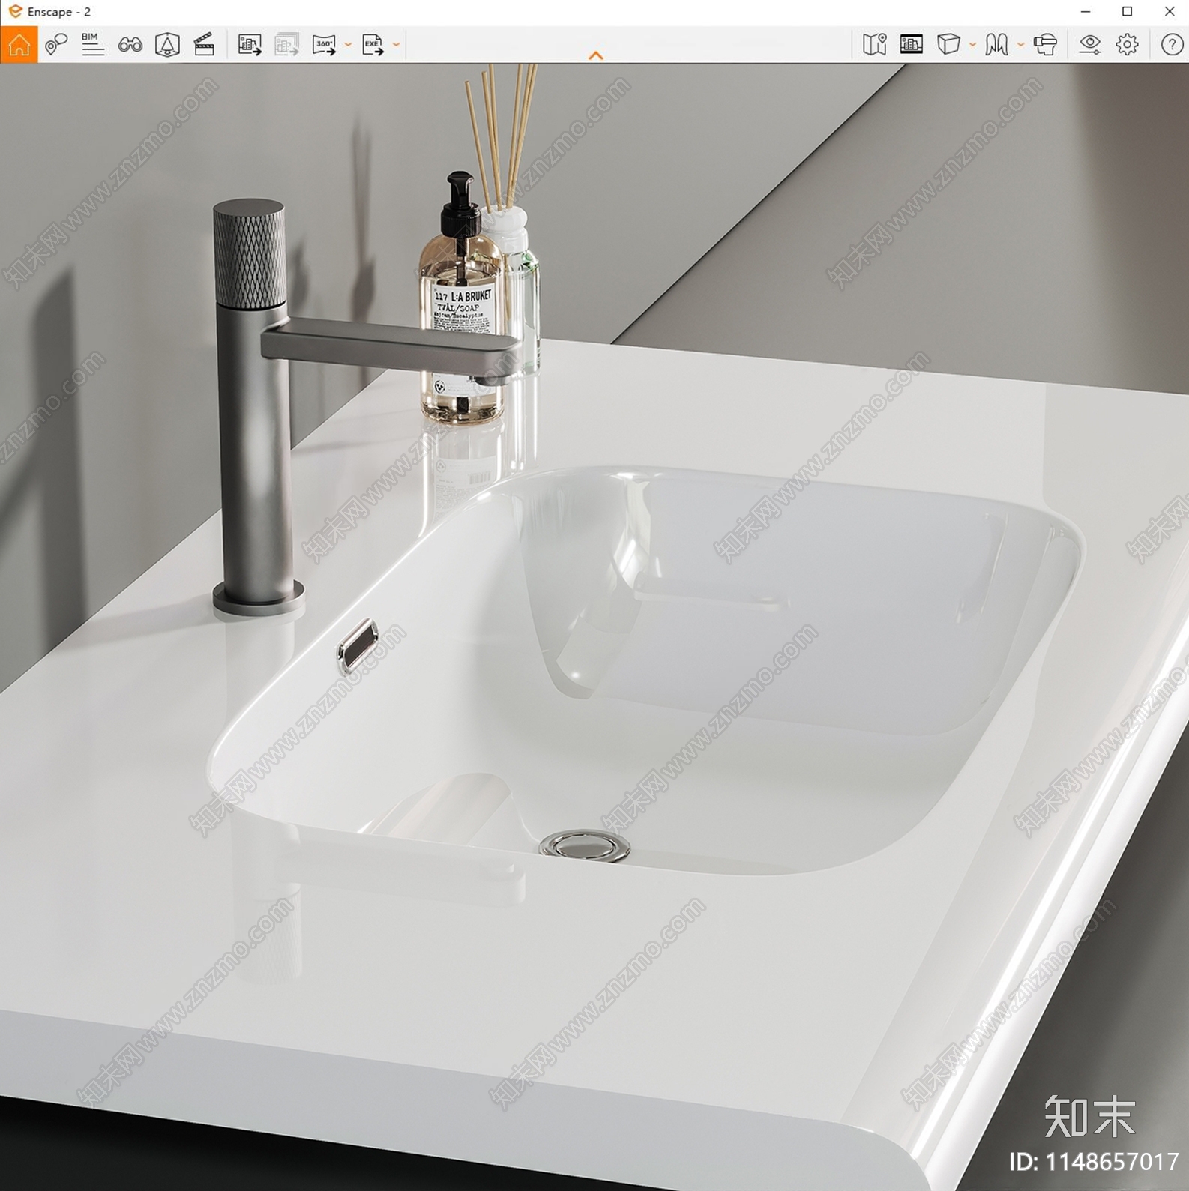Click the Screenshot export icon

[x=250, y=45]
